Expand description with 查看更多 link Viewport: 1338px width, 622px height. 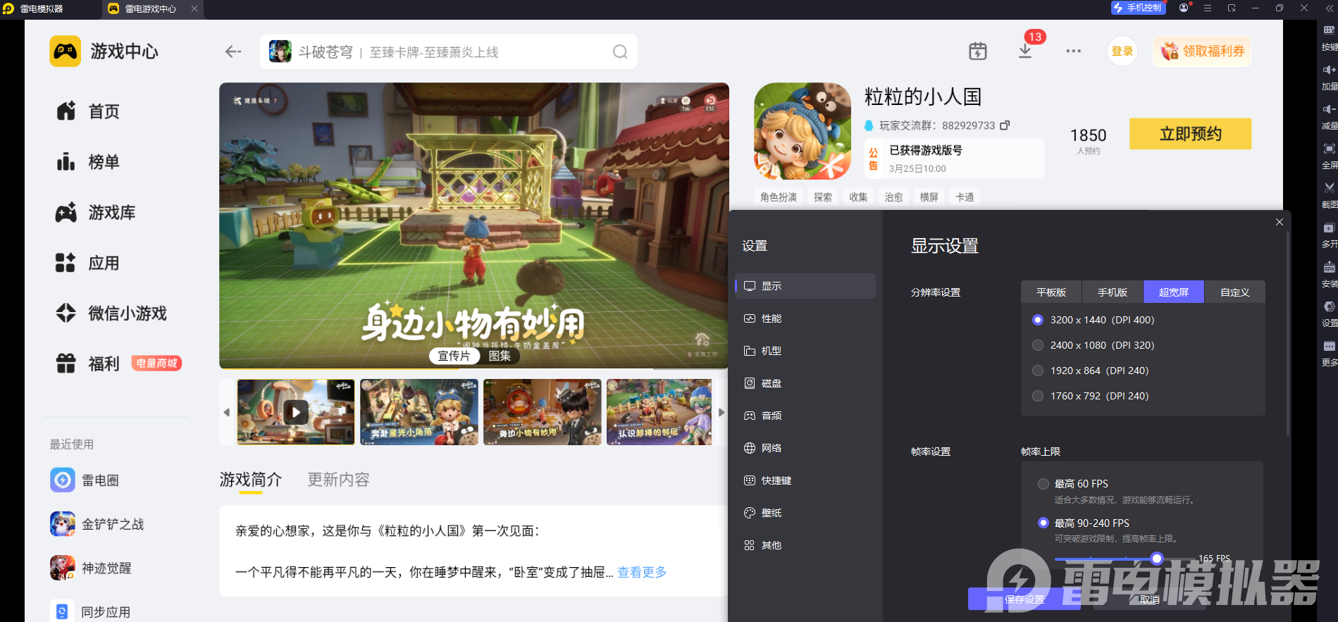[642, 572]
